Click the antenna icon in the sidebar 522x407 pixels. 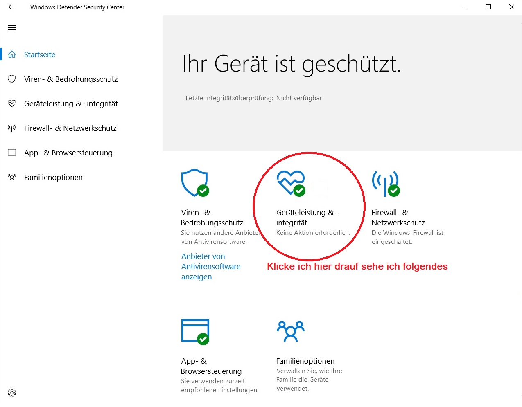pos(12,128)
